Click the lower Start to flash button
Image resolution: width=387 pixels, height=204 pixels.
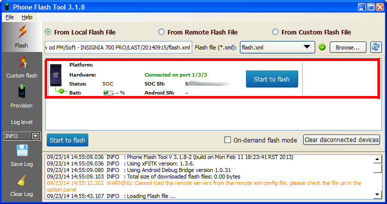point(67,140)
